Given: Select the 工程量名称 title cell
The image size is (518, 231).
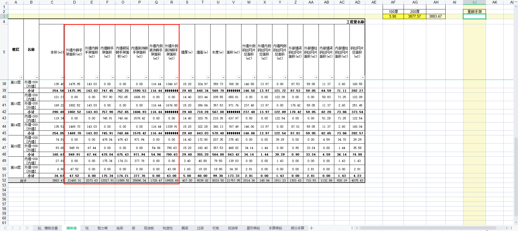Looking at the screenshot, I should (202, 22).
